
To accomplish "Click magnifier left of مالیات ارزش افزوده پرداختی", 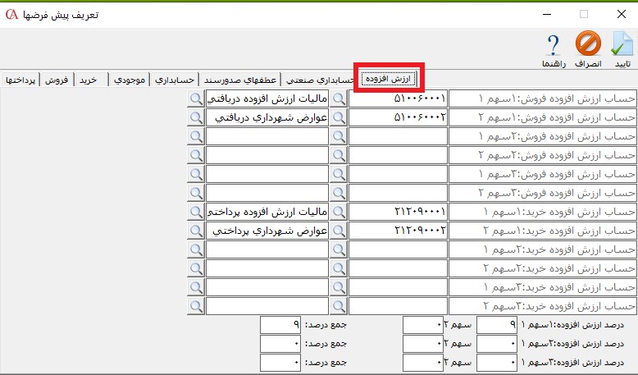I will [x=195, y=212].
